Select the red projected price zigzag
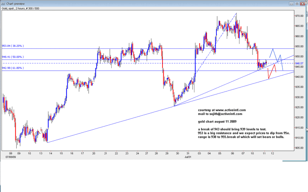This screenshot has height=192, width=308. [x=272, y=71]
